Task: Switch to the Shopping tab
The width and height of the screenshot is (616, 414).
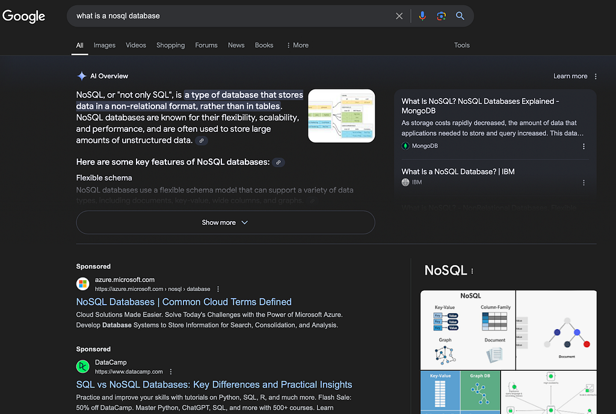Action: (x=170, y=46)
